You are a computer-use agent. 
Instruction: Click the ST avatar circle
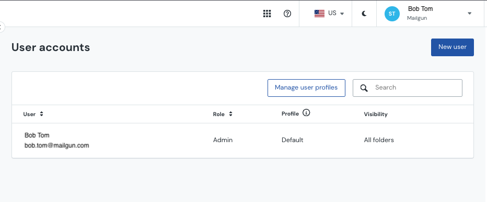point(392,14)
